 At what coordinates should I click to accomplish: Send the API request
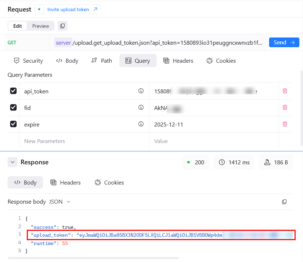284,43
